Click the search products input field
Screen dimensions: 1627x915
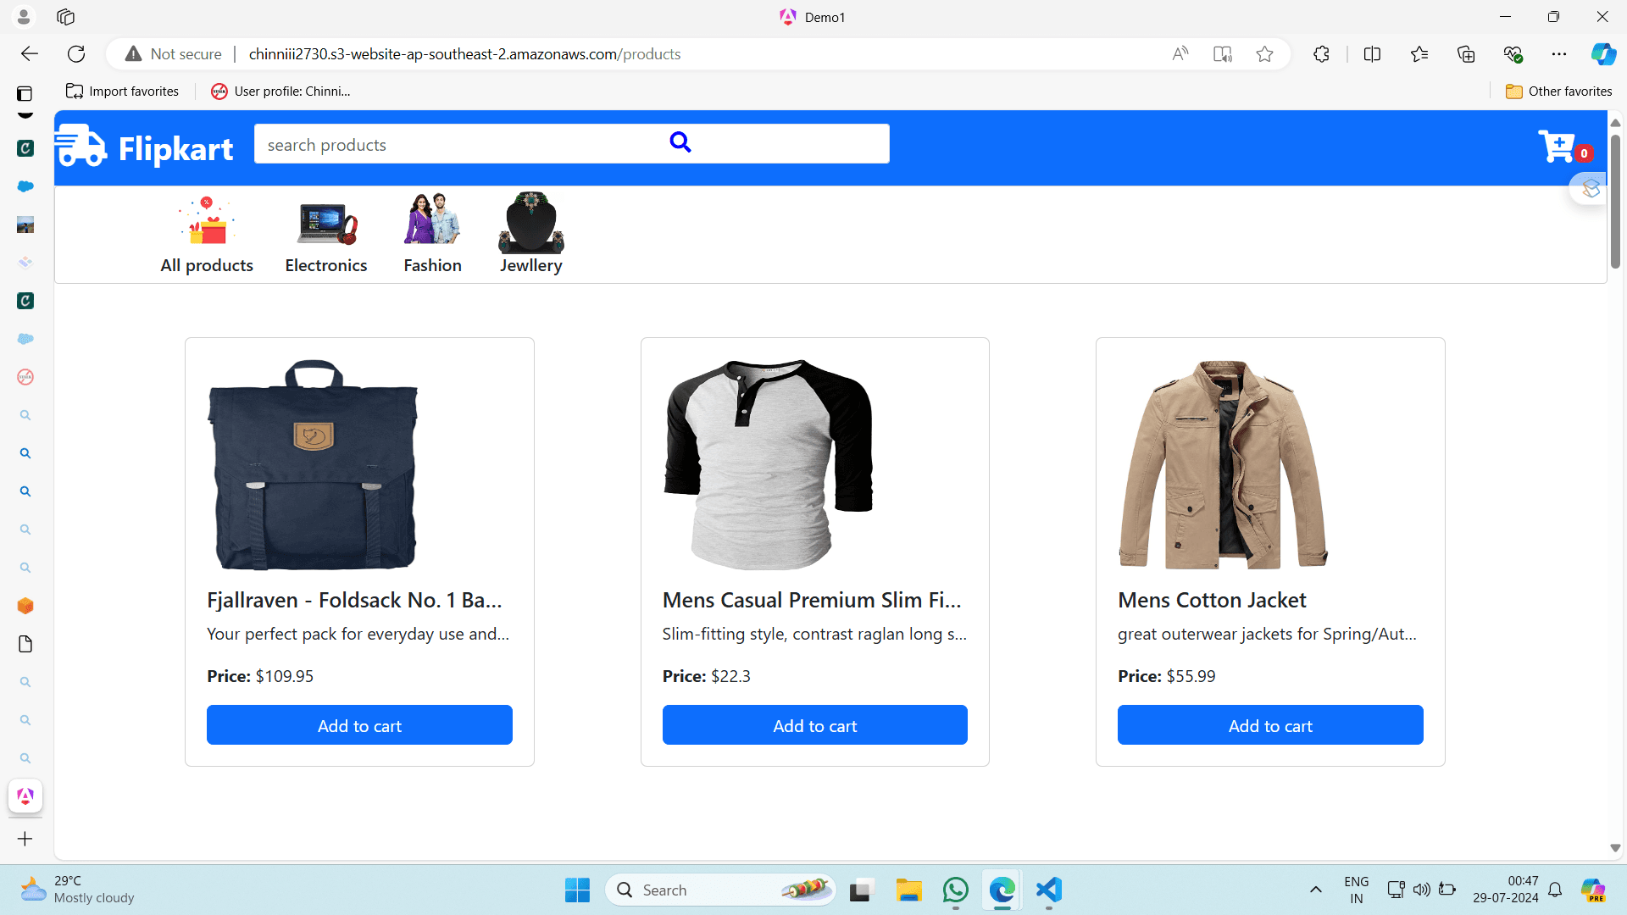click(458, 145)
